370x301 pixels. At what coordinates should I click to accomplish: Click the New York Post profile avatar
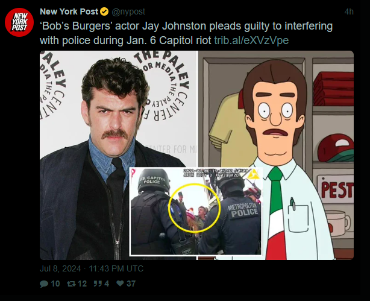tap(19, 22)
